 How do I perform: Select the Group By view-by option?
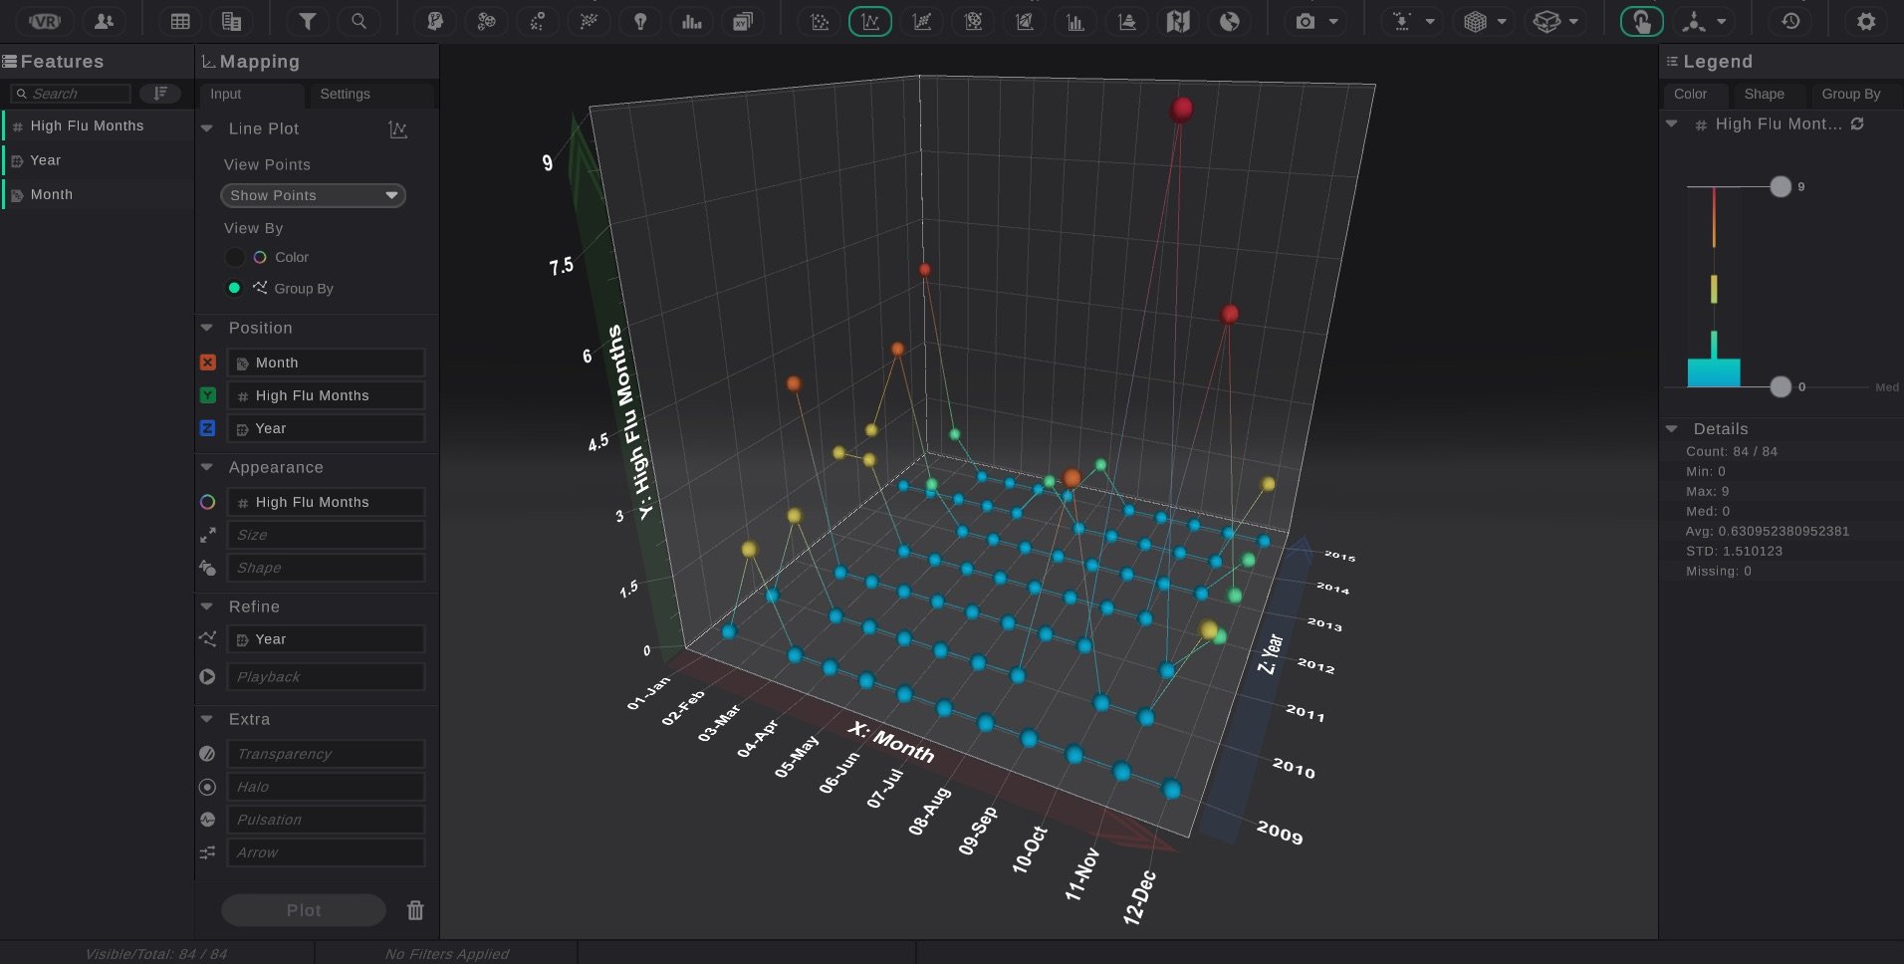coord(234,288)
